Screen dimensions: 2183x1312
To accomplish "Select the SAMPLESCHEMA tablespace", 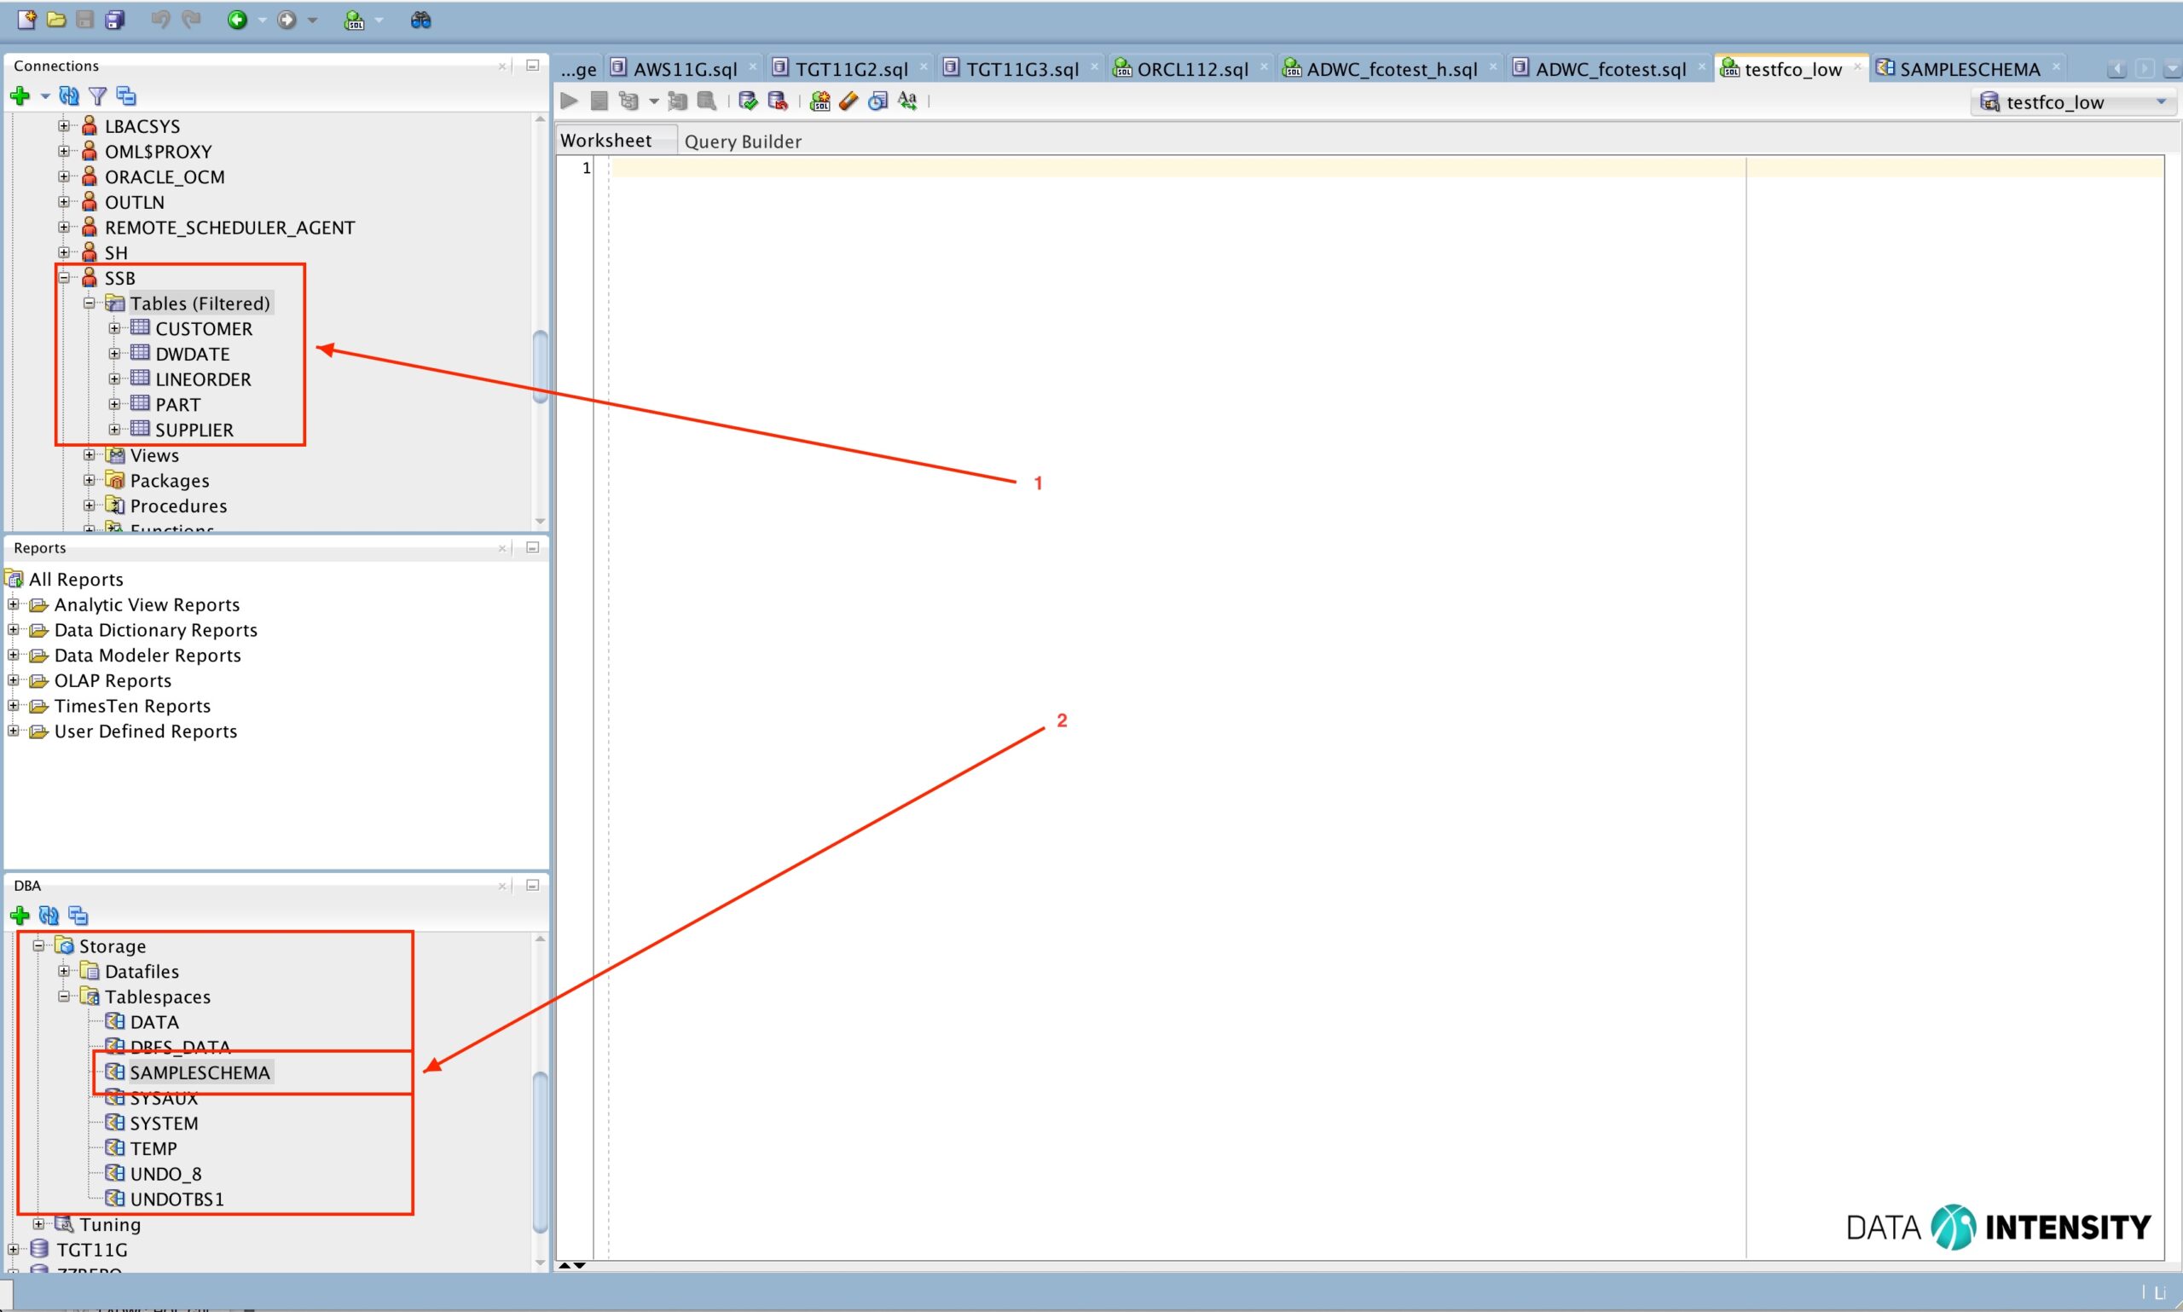I will (199, 1072).
